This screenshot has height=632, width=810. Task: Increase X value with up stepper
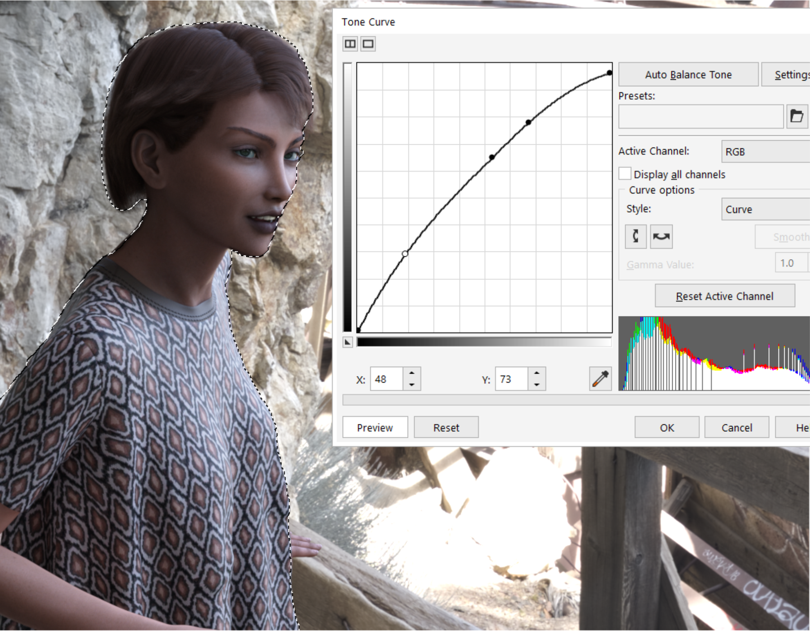click(412, 373)
